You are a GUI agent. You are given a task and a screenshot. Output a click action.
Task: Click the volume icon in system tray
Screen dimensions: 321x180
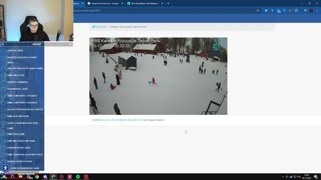point(299,177)
